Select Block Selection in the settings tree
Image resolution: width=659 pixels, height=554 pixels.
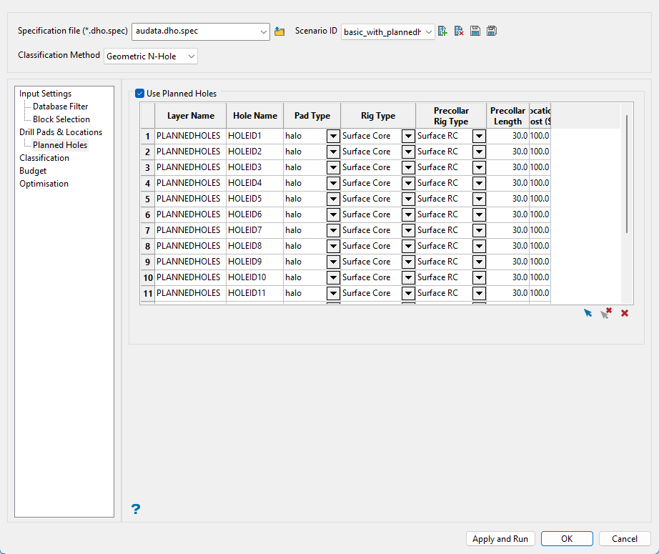(x=61, y=119)
